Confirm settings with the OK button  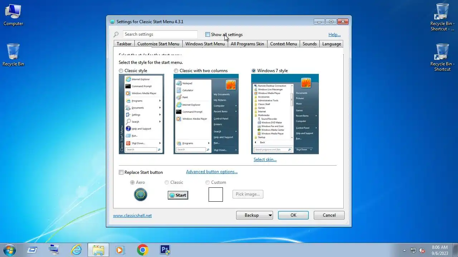293,215
